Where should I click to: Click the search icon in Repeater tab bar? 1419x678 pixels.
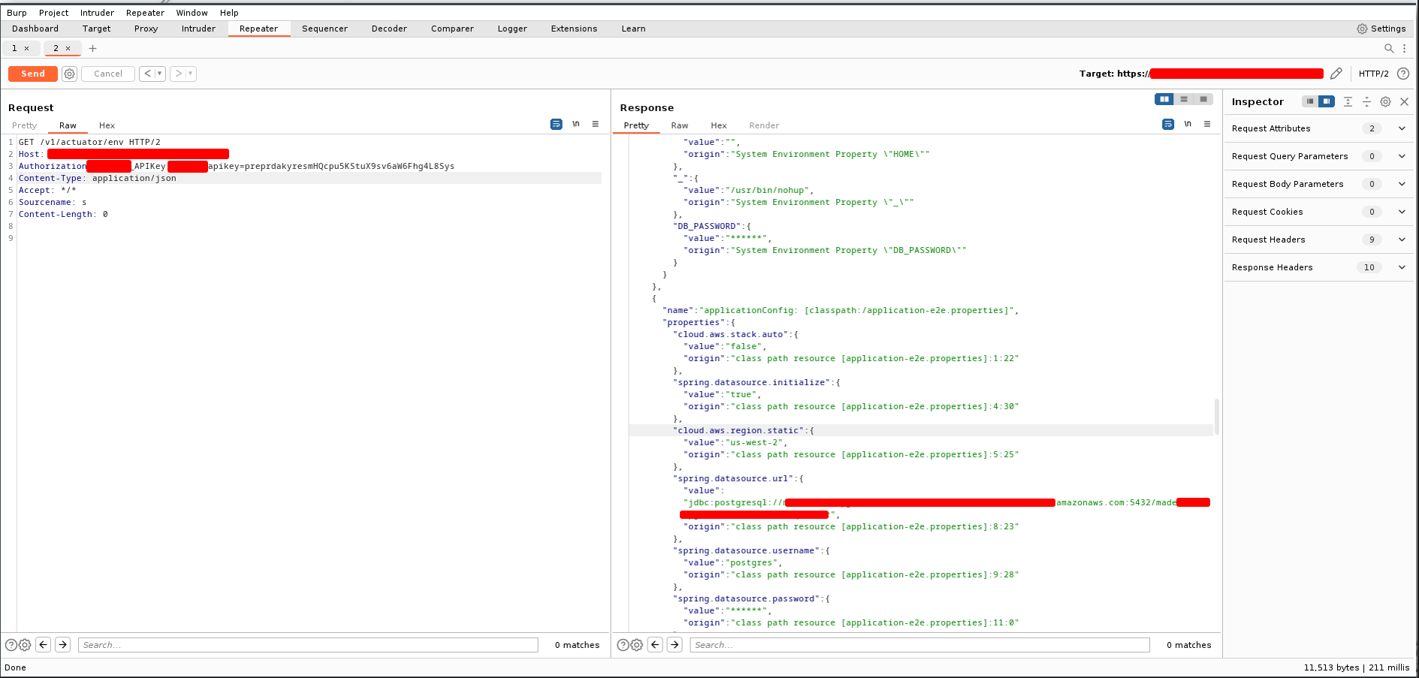[x=1389, y=48]
